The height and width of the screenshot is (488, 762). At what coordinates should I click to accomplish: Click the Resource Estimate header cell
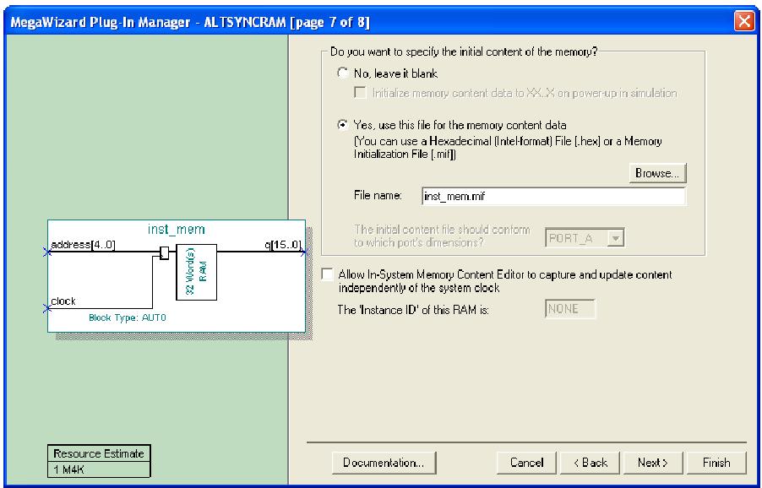(x=99, y=453)
